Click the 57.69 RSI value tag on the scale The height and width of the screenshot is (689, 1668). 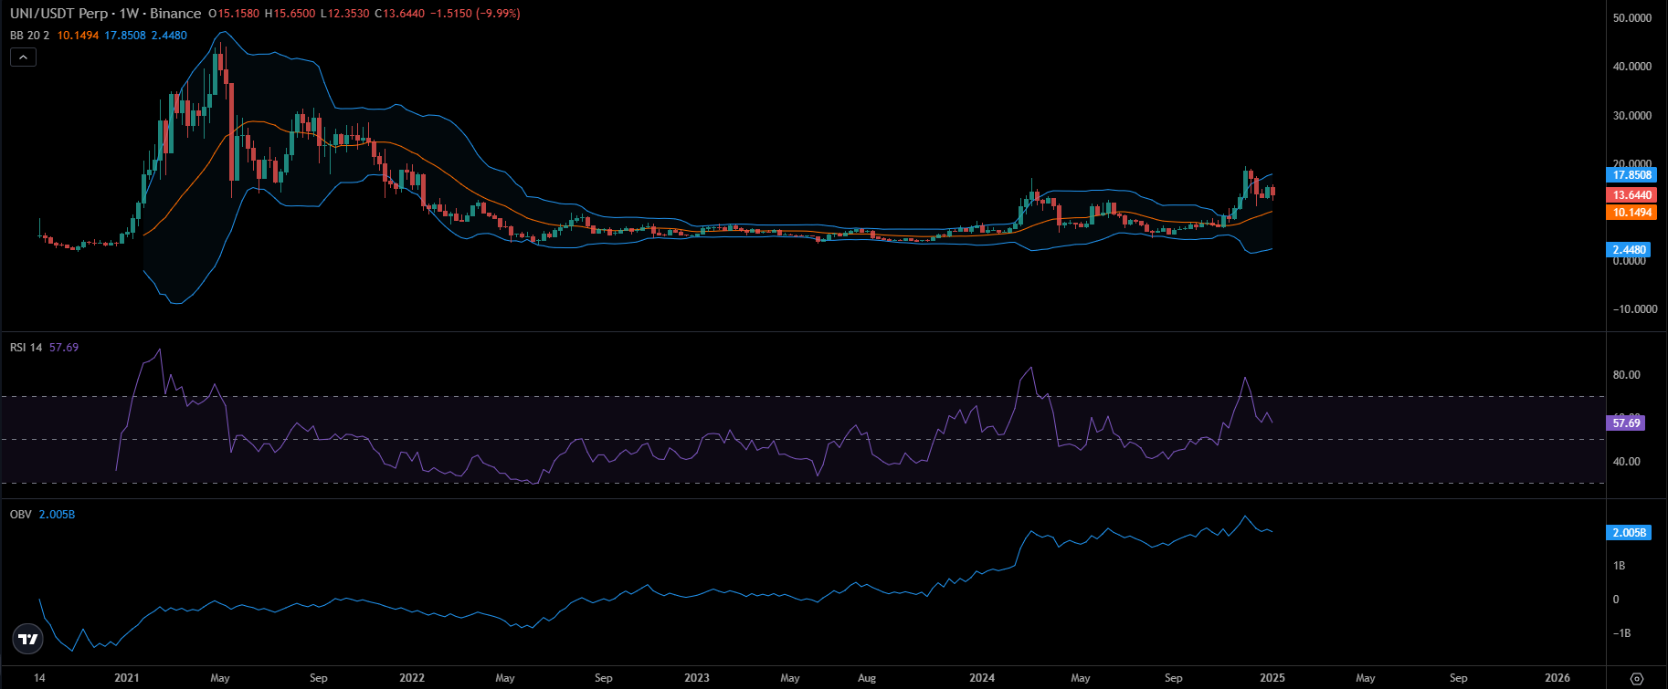tap(1624, 423)
